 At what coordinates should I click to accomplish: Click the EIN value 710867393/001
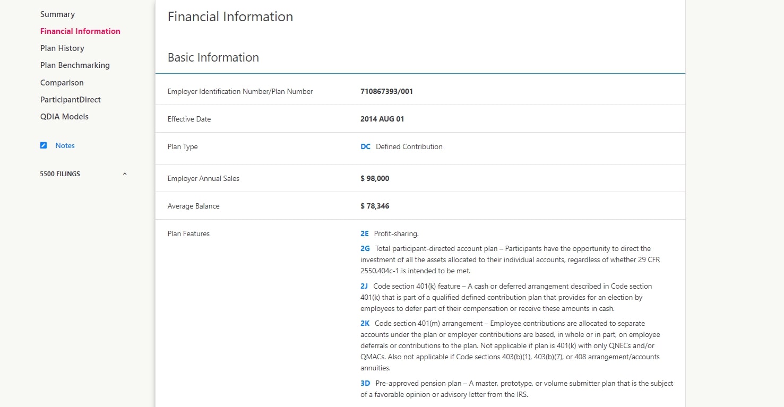point(386,91)
